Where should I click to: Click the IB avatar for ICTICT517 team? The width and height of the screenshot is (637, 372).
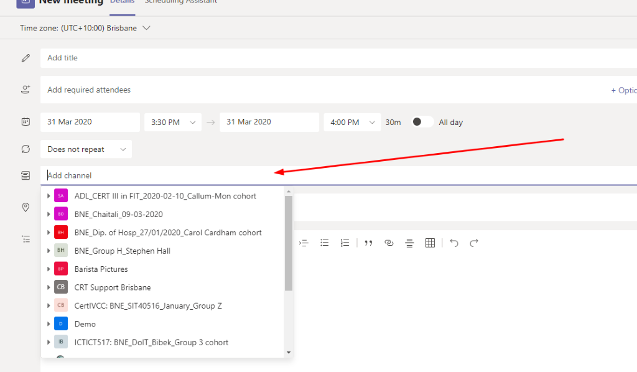[x=61, y=342]
